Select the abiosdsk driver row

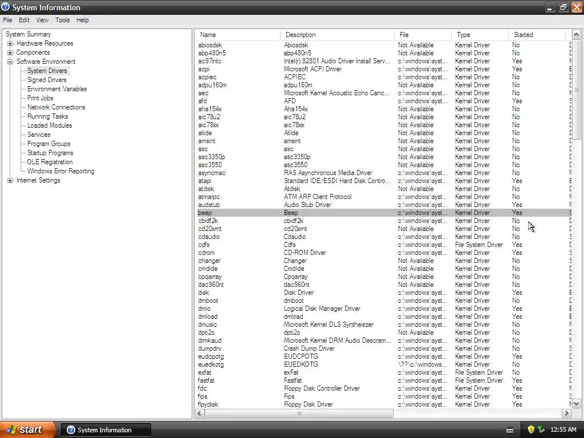[384, 45]
